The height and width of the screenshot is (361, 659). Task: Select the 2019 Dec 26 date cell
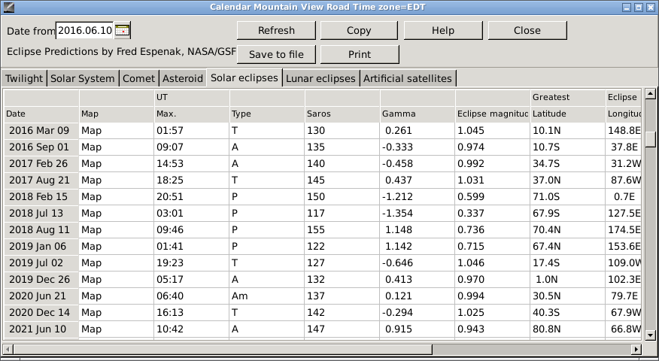pos(41,280)
